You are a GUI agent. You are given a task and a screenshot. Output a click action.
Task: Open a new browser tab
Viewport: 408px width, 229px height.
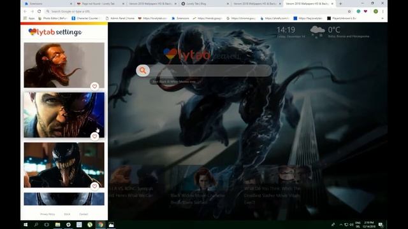click(340, 4)
